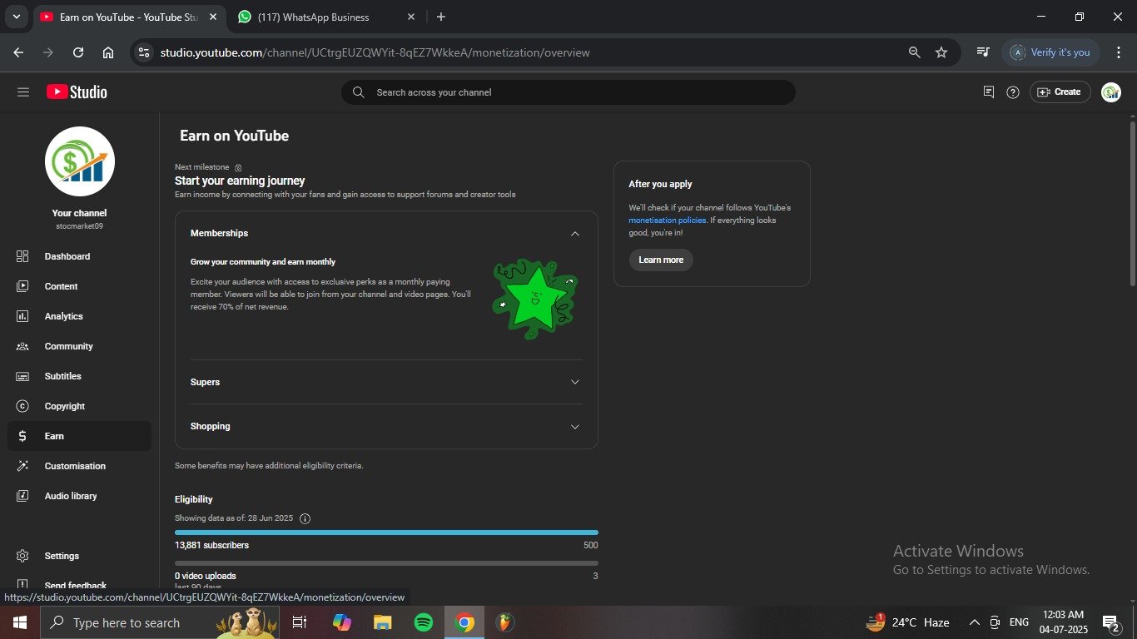Click the green star Memberships illustration
1137x639 pixels.
click(x=534, y=300)
